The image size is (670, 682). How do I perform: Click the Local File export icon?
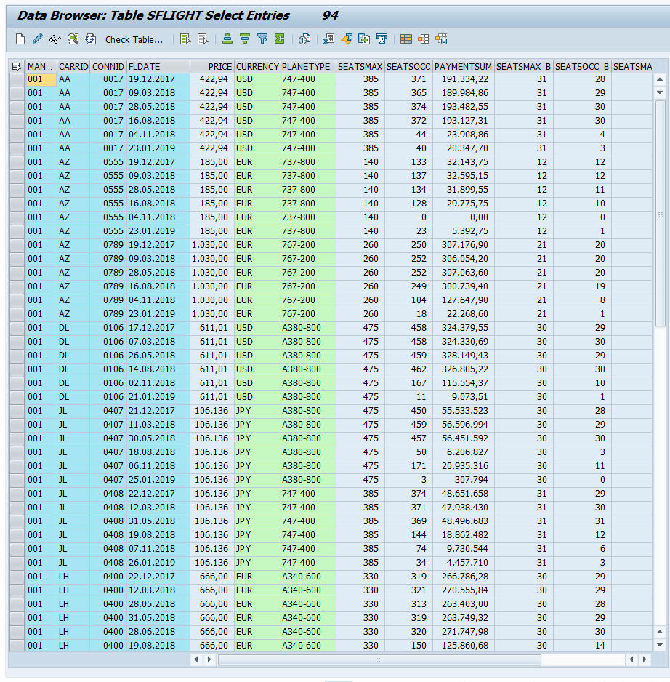[x=364, y=39]
